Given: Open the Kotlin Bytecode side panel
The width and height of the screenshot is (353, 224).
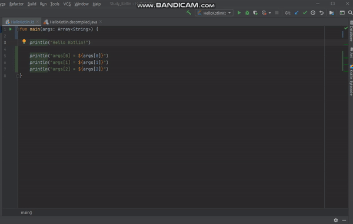Looking at the screenshot, I should pos(351,80).
